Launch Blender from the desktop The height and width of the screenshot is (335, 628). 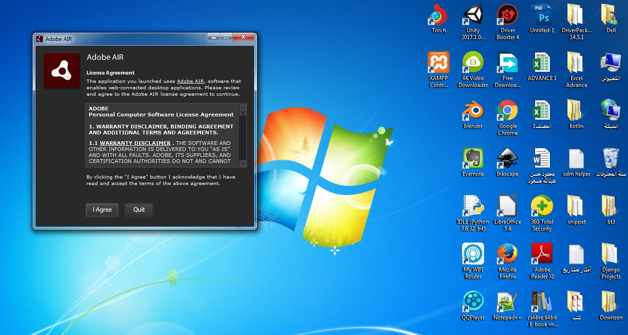(473, 110)
